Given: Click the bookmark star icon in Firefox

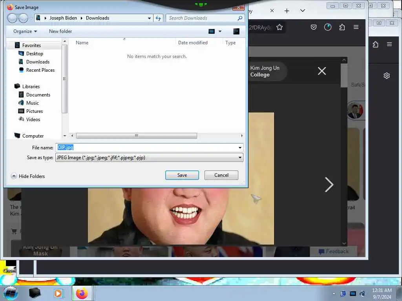Looking at the screenshot, I should [280, 27].
